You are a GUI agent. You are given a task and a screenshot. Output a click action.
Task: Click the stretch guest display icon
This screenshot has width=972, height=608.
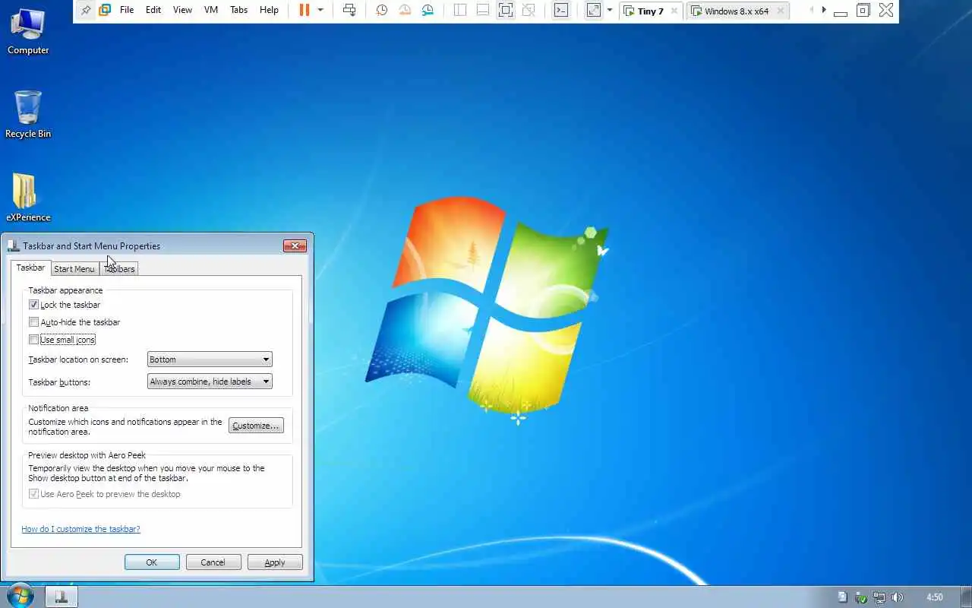594,10
